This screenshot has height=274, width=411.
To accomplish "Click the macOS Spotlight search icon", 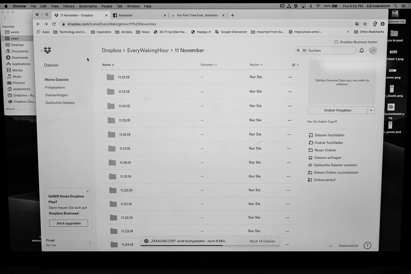I will (x=395, y=6).
